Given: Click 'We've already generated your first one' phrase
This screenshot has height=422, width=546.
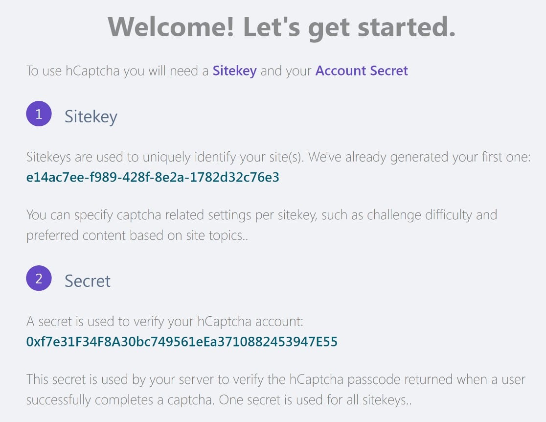Looking at the screenshot, I should [419, 157].
